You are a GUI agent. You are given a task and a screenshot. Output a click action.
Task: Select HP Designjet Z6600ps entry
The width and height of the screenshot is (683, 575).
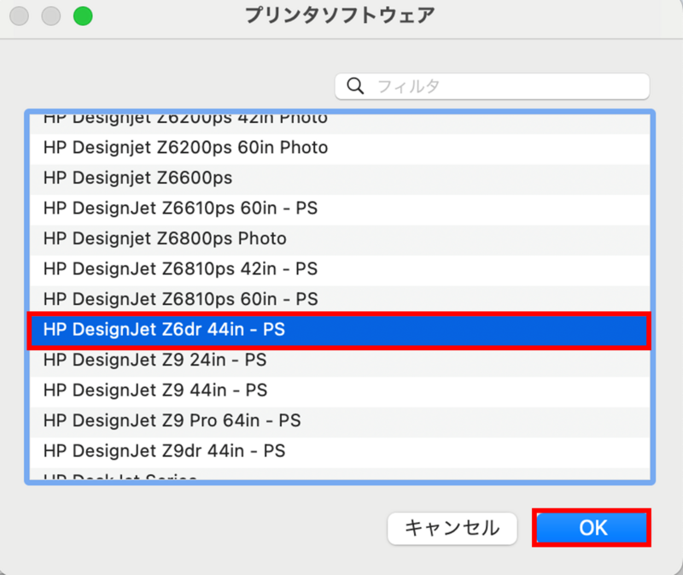(137, 178)
